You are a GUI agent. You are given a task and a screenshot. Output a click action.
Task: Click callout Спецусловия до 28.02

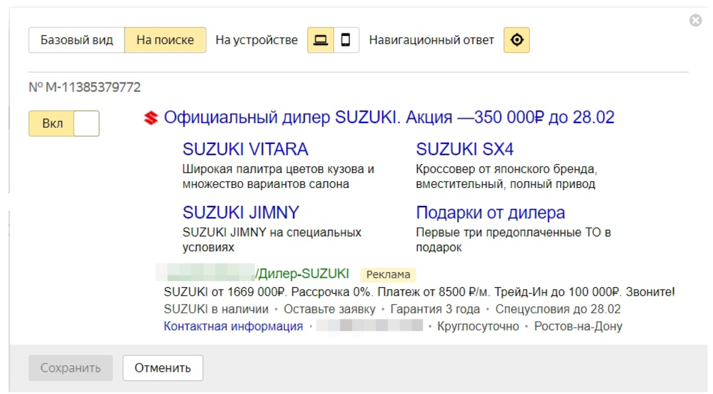(558, 309)
